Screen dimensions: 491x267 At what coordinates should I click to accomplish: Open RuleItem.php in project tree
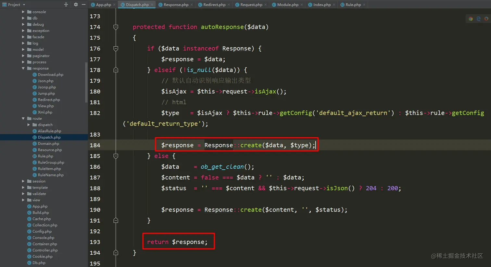46,169
